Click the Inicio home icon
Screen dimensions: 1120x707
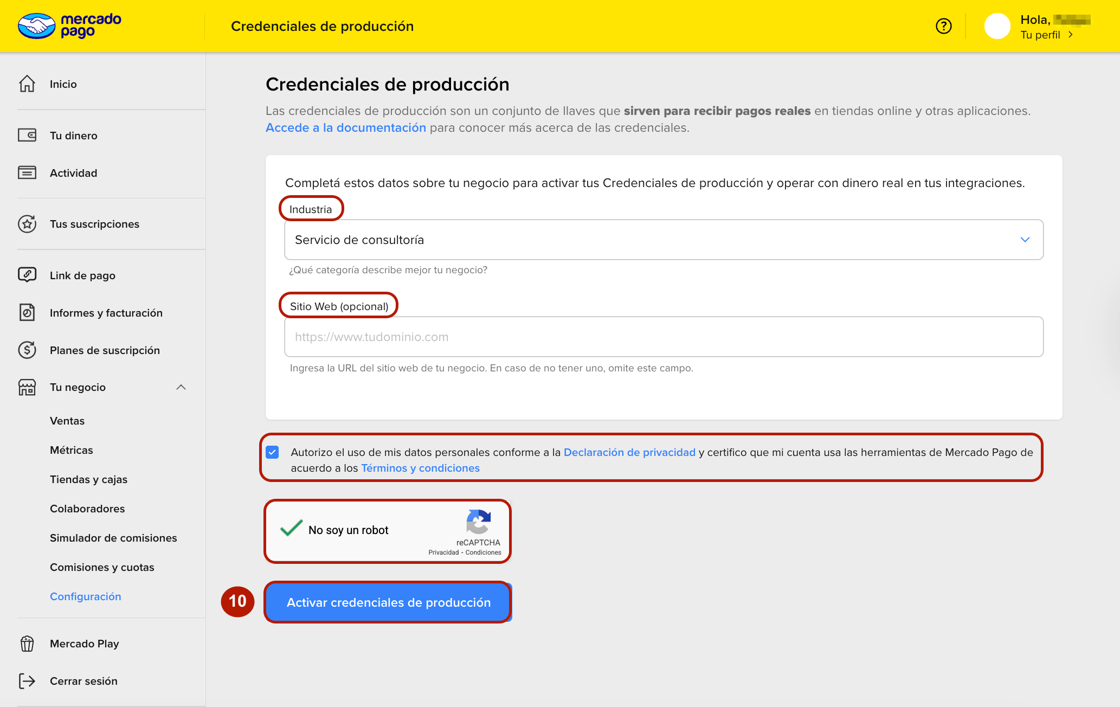coord(27,84)
